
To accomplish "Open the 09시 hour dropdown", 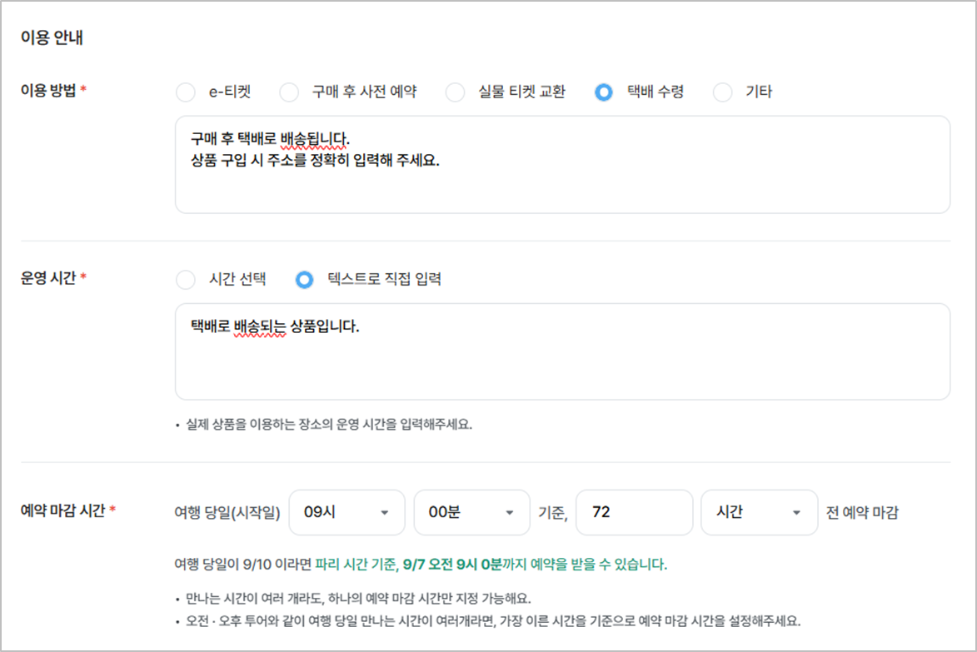I will pos(346,512).
